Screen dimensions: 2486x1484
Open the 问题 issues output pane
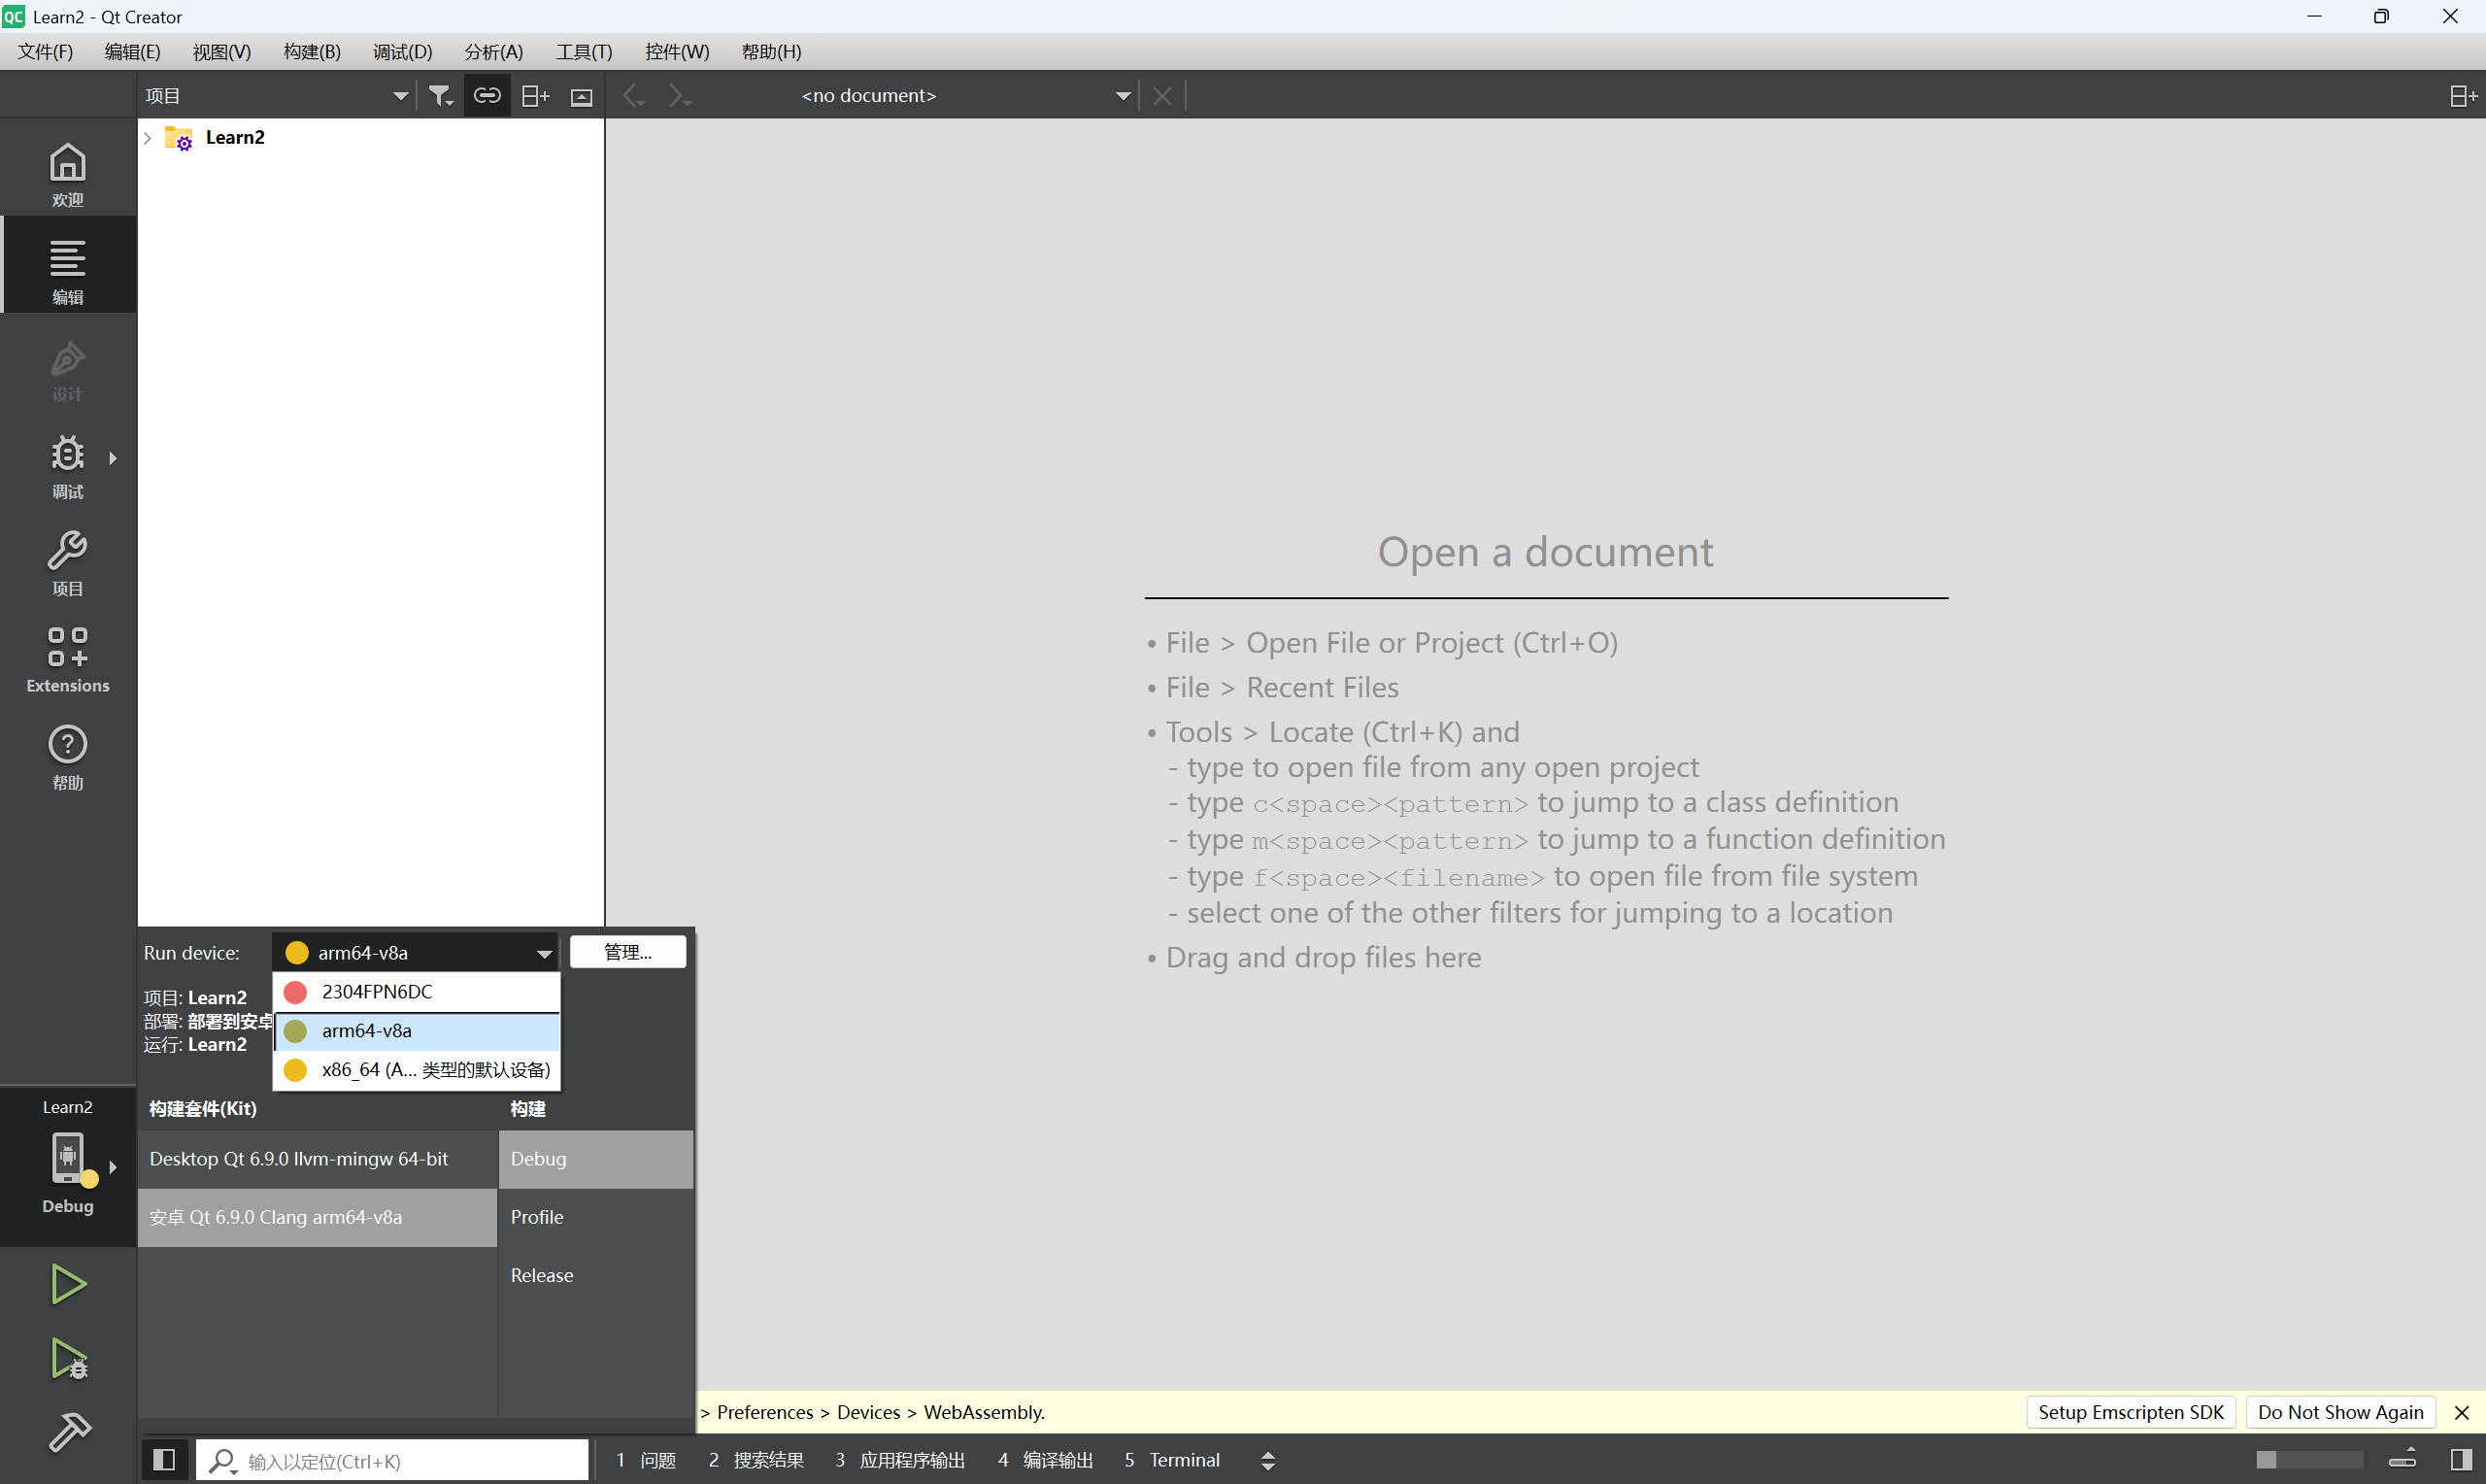click(647, 1460)
